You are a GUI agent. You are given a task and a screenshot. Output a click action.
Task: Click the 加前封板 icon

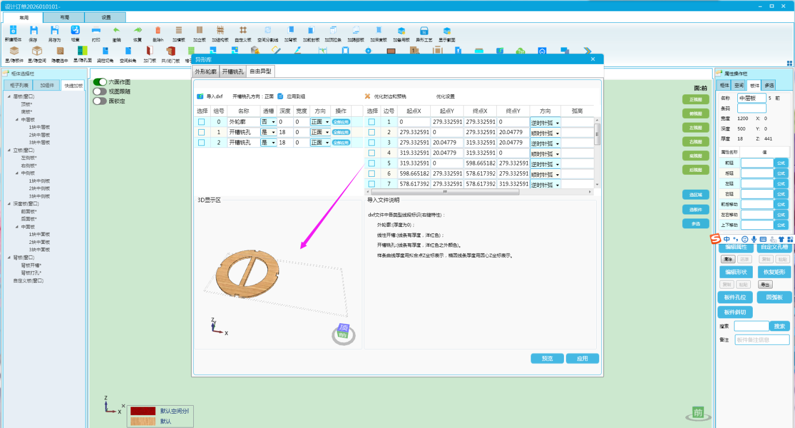pos(311,31)
